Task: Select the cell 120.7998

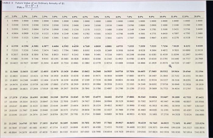Action: point(96,132)
